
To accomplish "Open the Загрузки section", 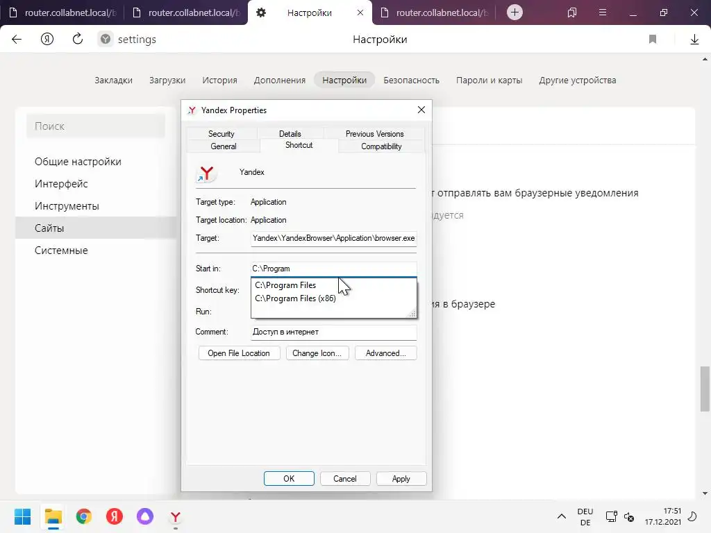I will pos(167,81).
